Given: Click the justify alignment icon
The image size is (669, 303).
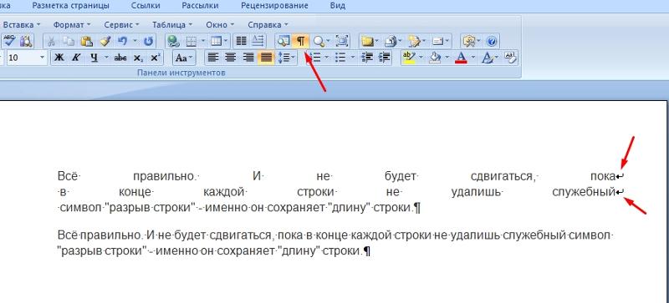Looking at the screenshot, I should pos(266,58).
